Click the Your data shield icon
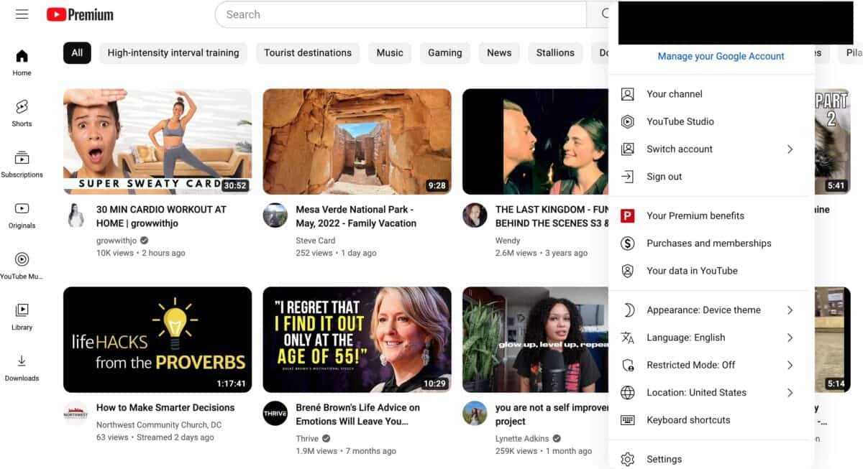The image size is (863, 469). tap(628, 271)
